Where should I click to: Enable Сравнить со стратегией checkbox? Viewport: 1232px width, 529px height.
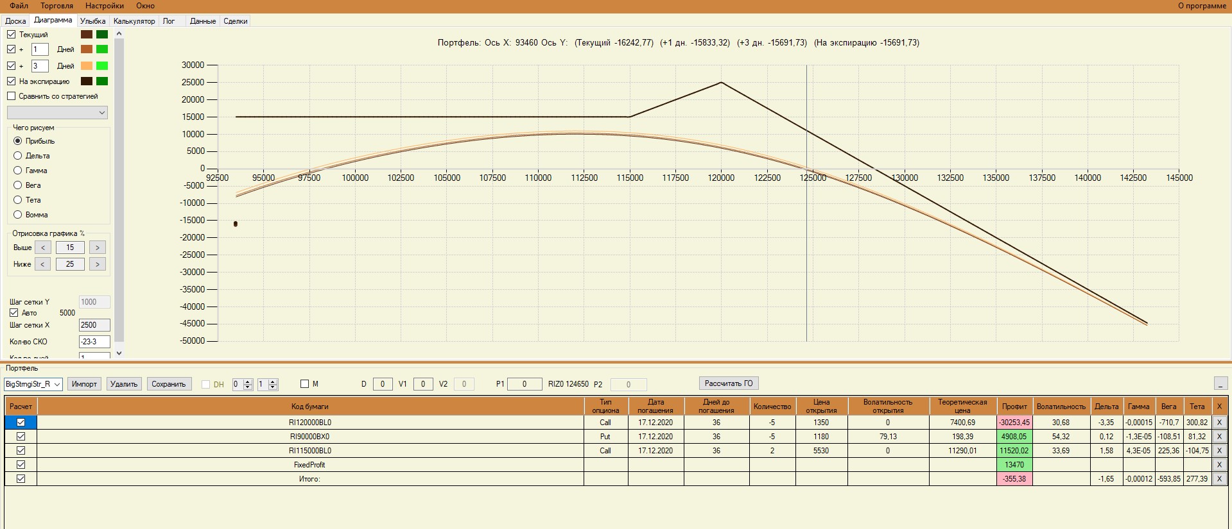point(11,96)
